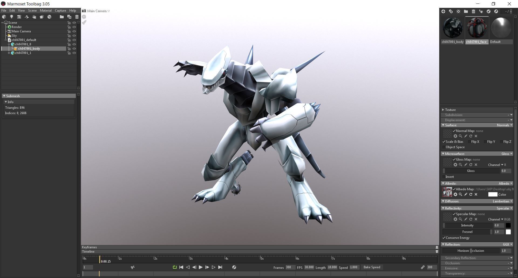Open magnifier for Albedo Map

461,194
